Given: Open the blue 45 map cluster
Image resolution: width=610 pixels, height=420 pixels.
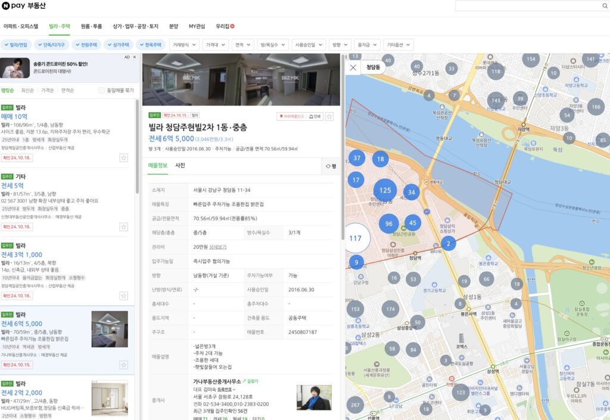Looking at the screenshot, I should click(x=413, y=223).
